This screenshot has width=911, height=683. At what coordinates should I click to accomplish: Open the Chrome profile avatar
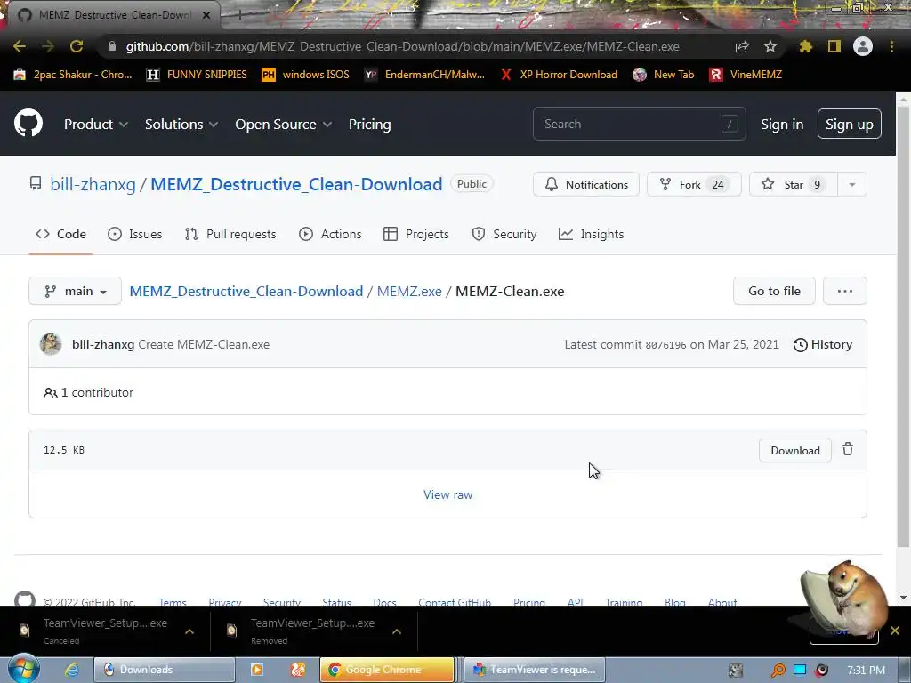coord(863,46)
